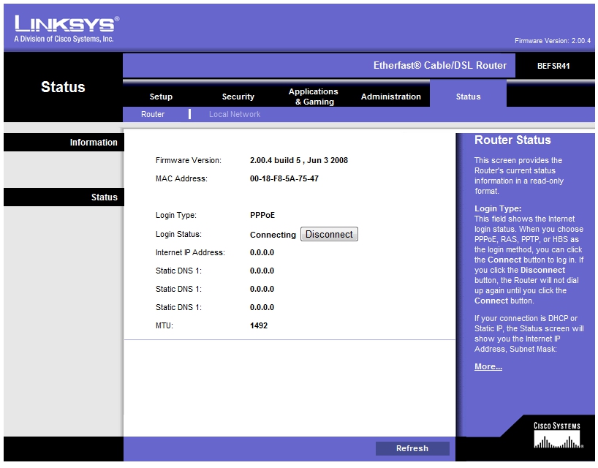The width and height of the screenshot is (598, 468).
Task: Click the MTU value 1492
Action: tap(259, 325)
